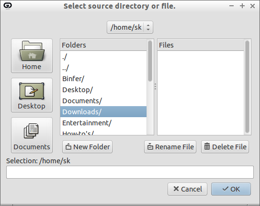Select the Entertainment/ folder
The image size is (260, 206).
pyautogui.click(x=103, y=123)
